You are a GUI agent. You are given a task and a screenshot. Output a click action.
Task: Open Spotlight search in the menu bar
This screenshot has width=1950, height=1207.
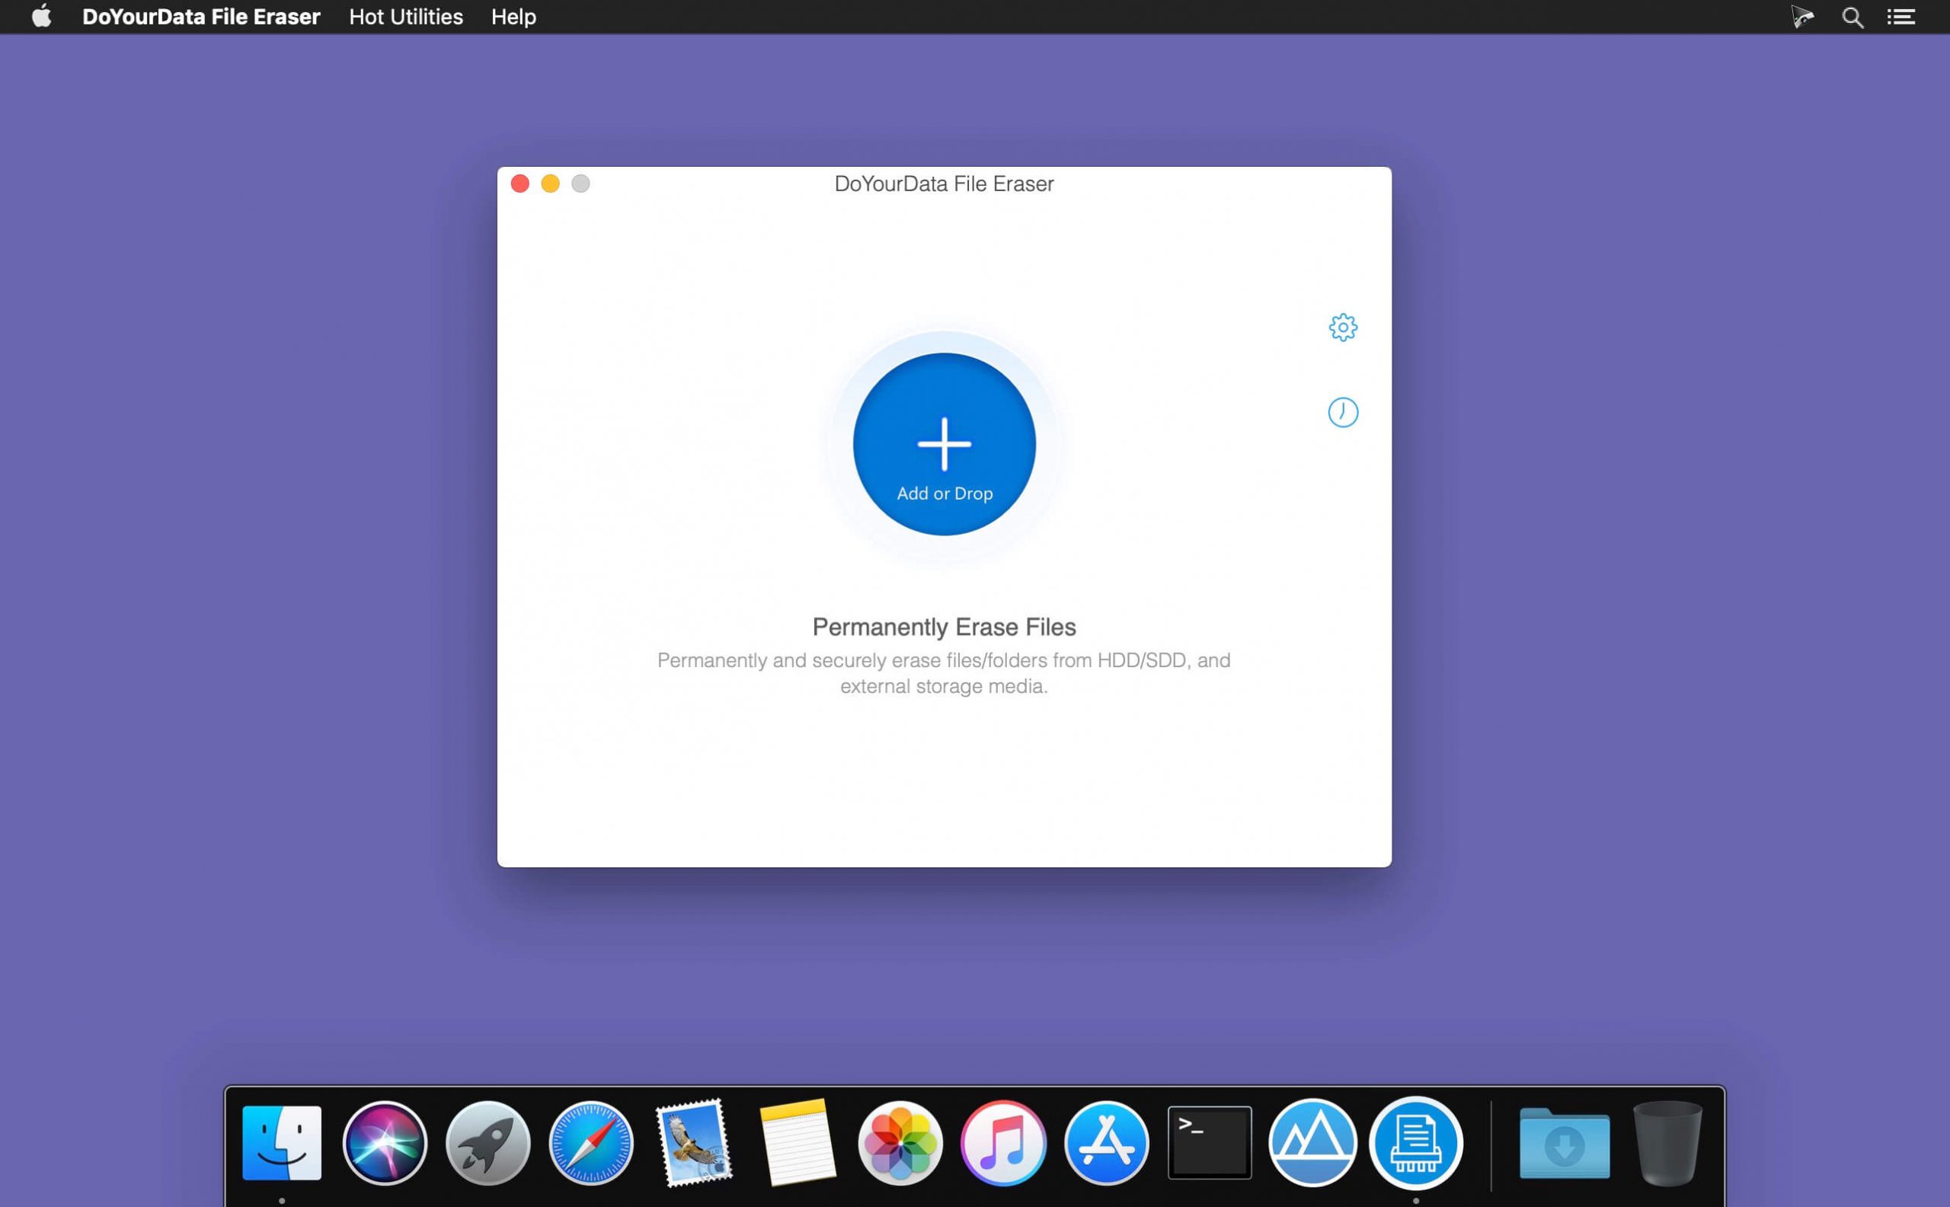[1852, 16]
